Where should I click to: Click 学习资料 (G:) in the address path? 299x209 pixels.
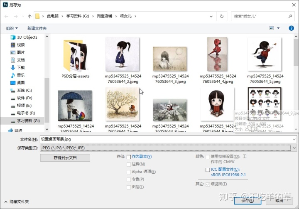tap(77, 16)
